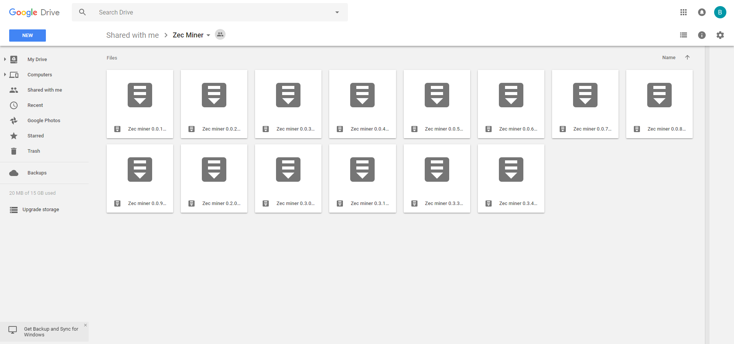This screenshot has width=734, height=344.
Task: Click the shared-folder people icon beside Zec Miner
Action: pos(220,34)
